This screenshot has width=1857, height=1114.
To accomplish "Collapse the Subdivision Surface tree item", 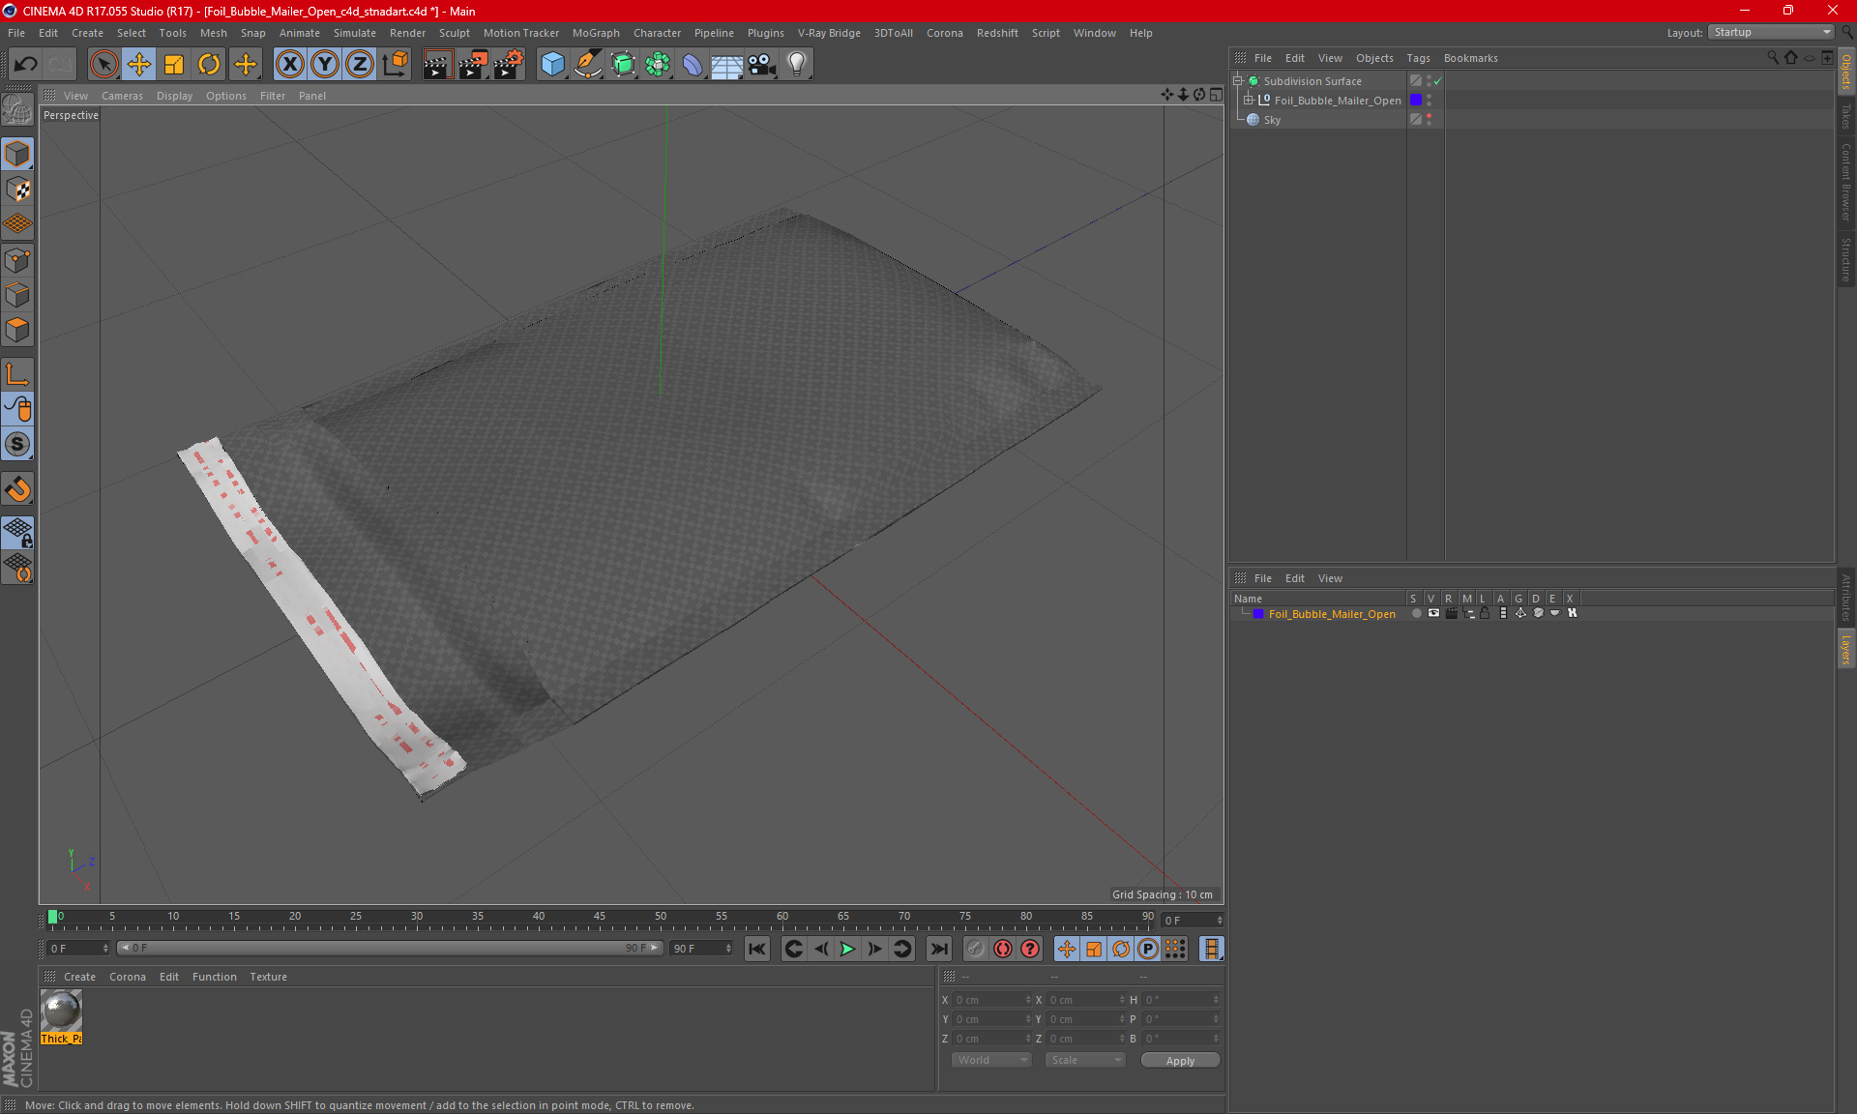I will tap(1238, 81).
